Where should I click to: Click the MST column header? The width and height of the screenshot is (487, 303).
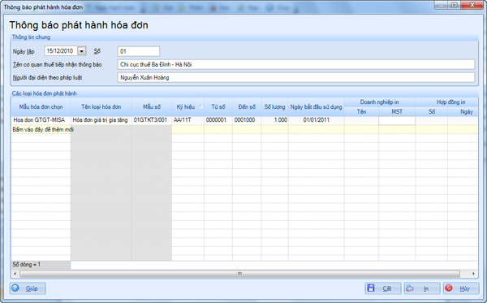397,111
